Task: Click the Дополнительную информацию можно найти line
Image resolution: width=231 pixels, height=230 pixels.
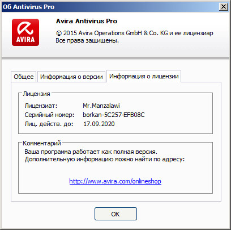Action: 105,159
